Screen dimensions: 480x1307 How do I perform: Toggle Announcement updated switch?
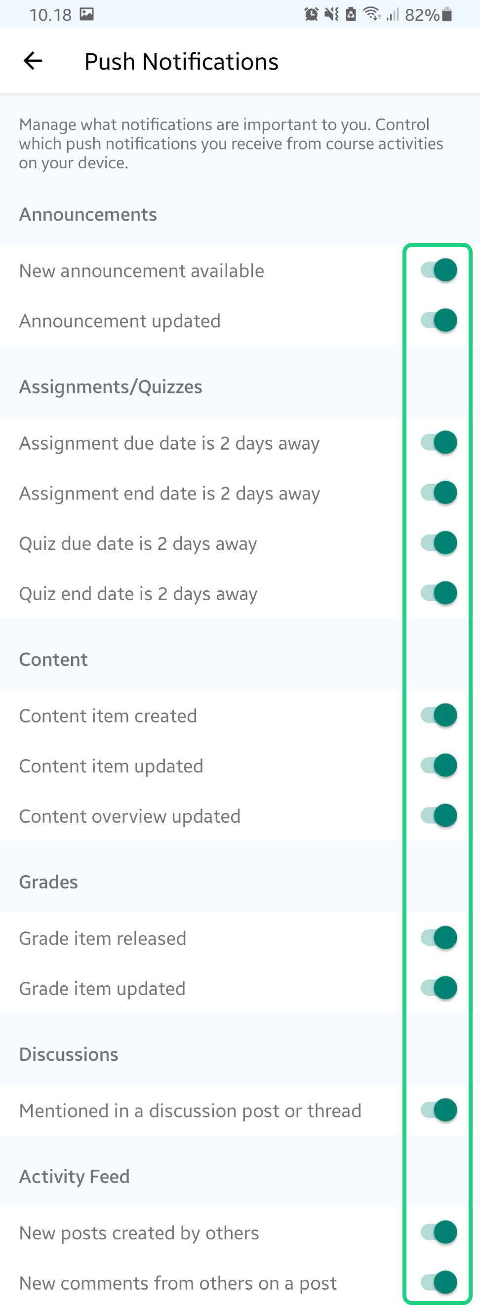pyautogui.click(x=439, y=320)
